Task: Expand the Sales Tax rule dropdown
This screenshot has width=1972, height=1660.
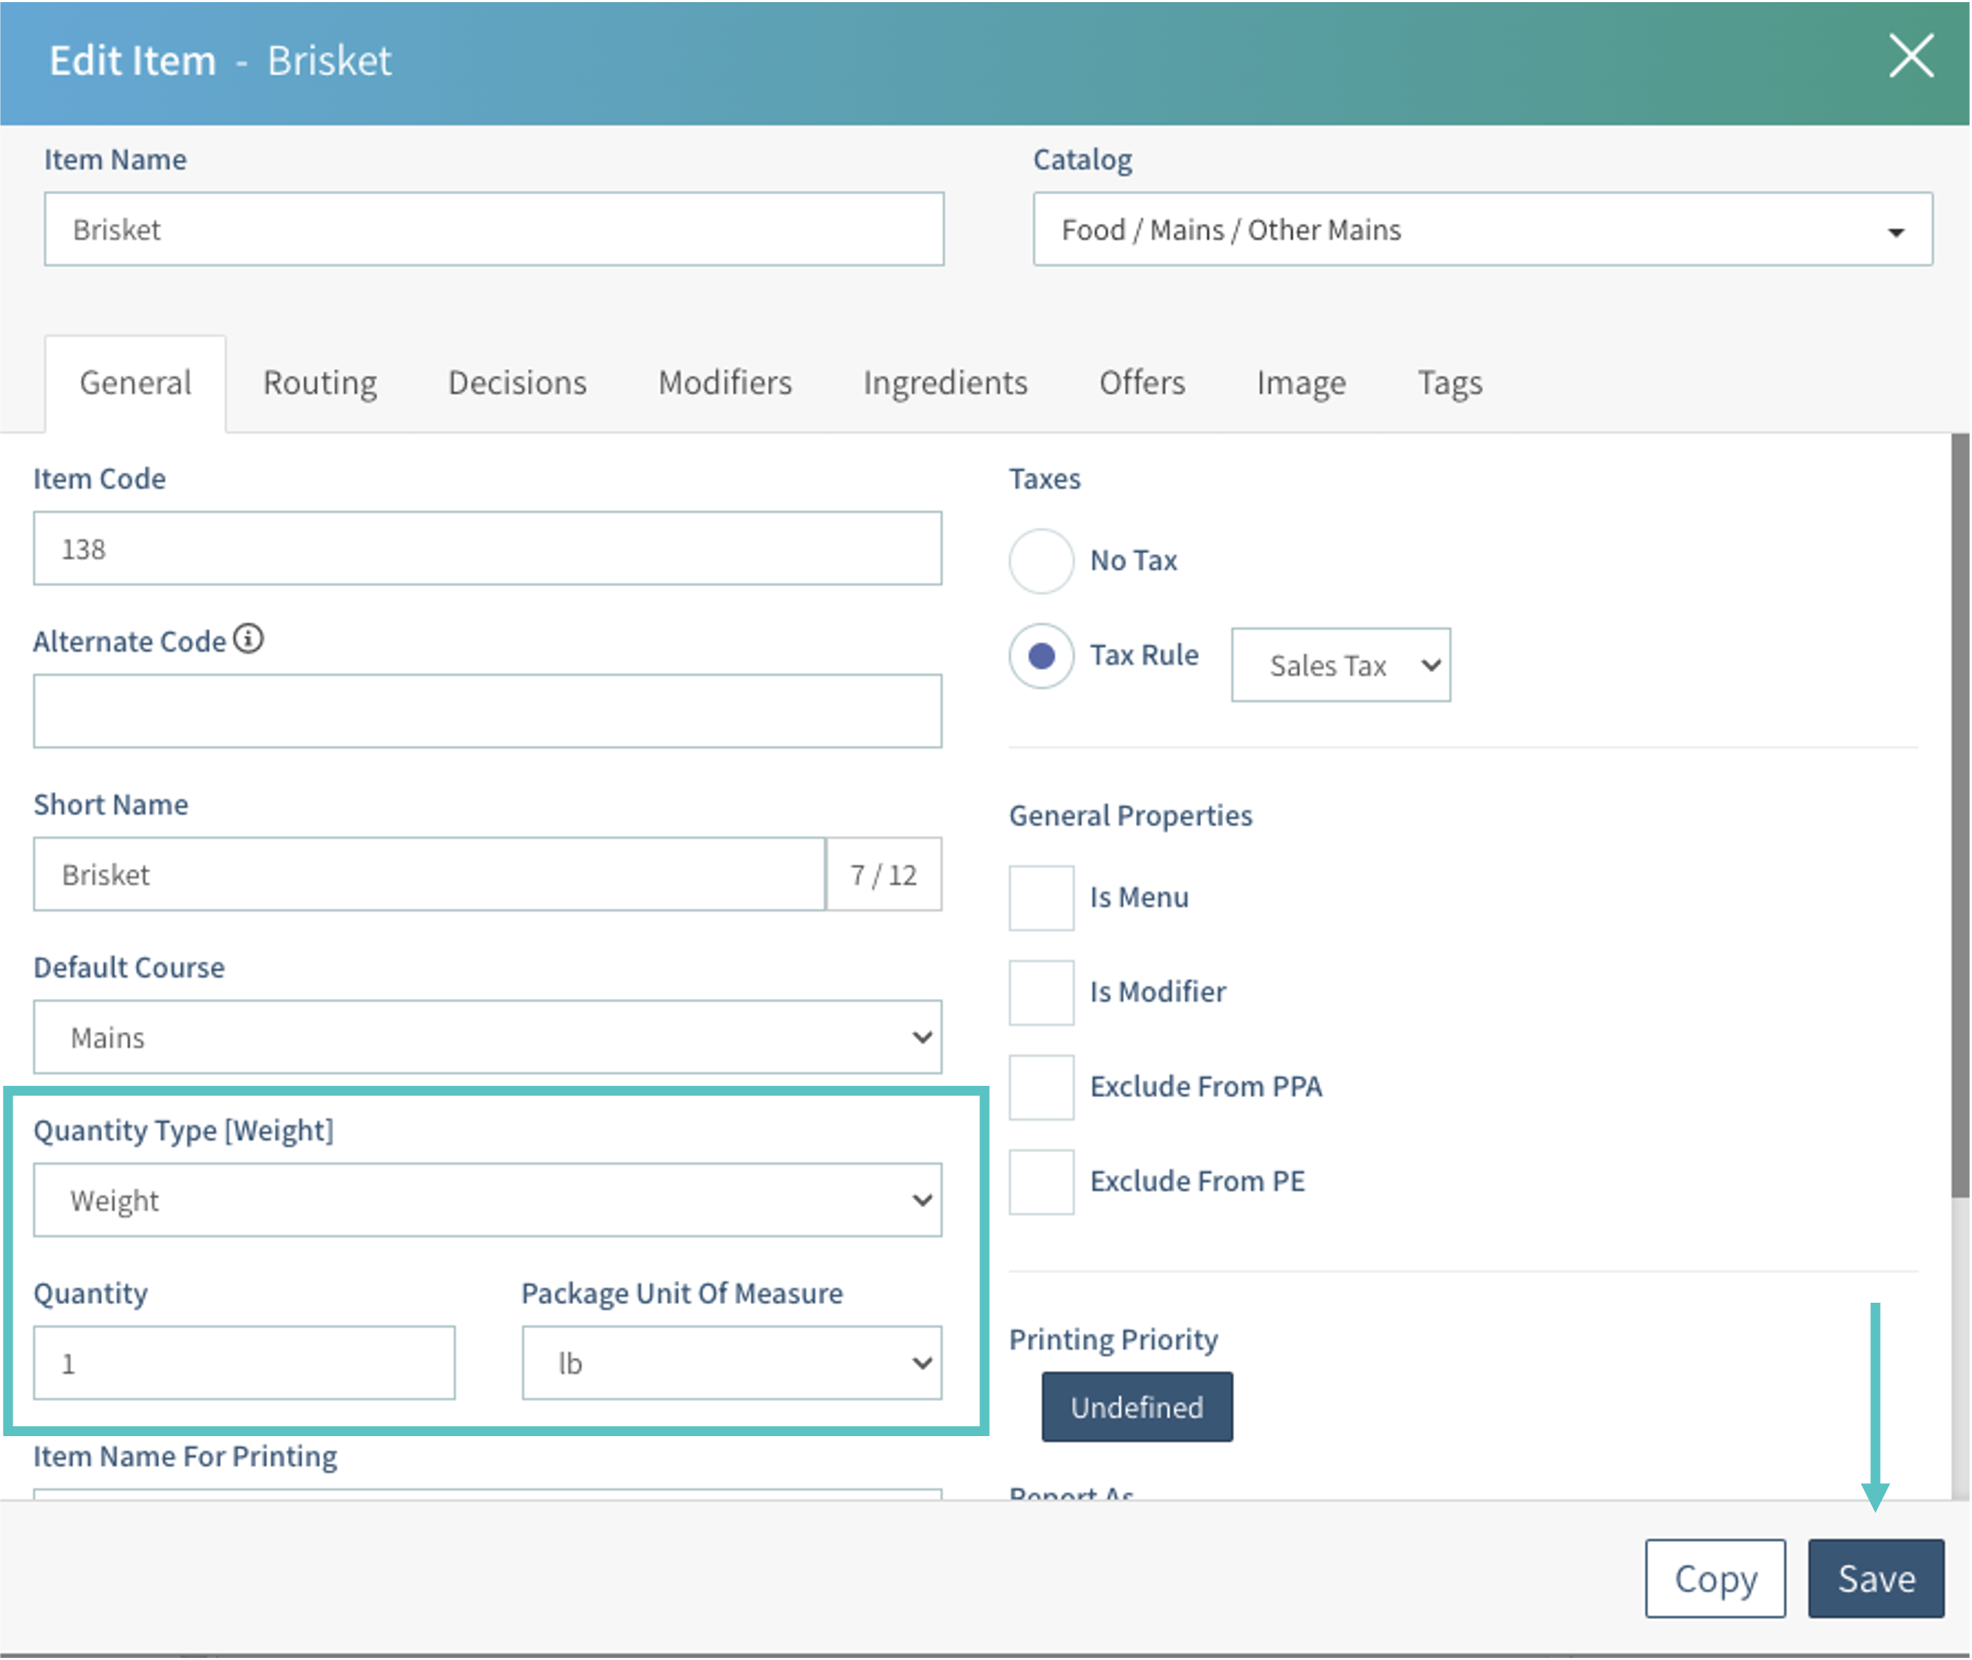Action: point(1339,665)
